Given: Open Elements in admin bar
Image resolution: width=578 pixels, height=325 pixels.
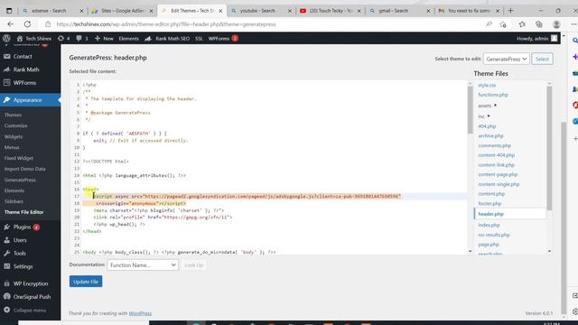Looking at the screenshot, I should tap(128, 38).
